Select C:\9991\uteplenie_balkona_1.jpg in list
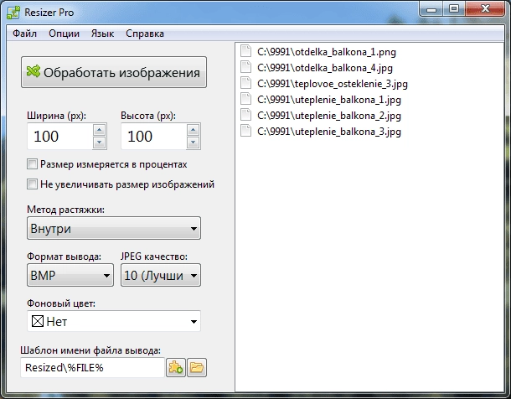Viewport: 511px width, 399px height. [329, 100]
